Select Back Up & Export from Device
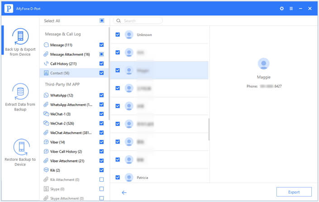This screenshot has width=319, height=202. click(20, 42)
